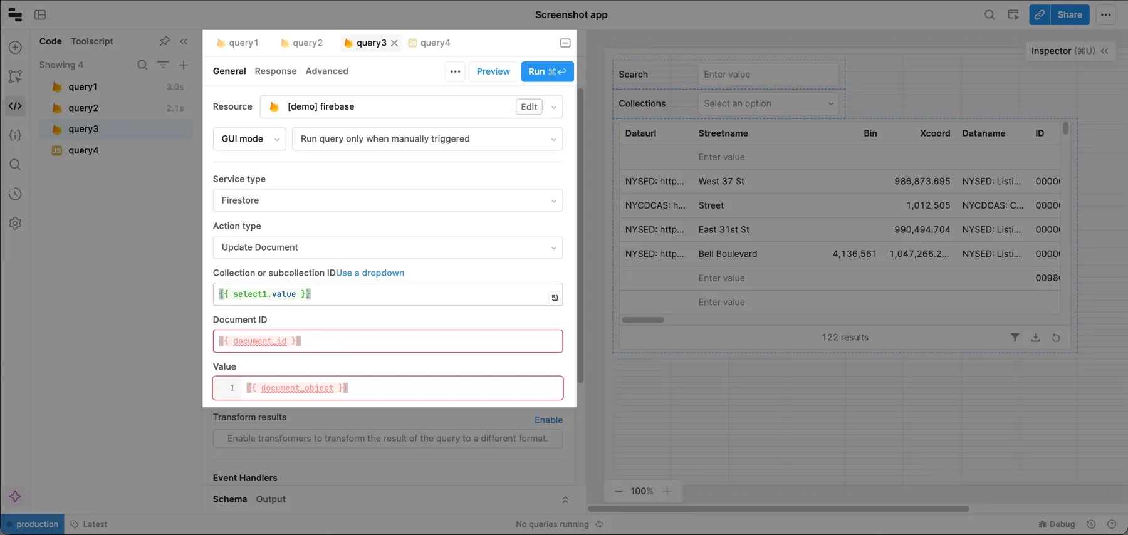The width and height of the screenshot is (1128, 535).
Task: Switch to the Toolscript tab
Action: pyautogui.click(x=92, y=41)
